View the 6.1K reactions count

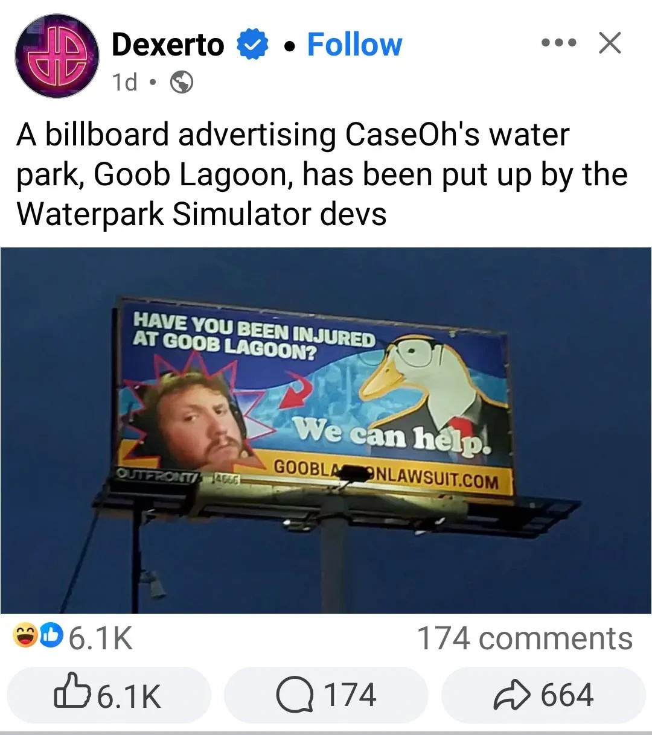(x=100, y=638)
